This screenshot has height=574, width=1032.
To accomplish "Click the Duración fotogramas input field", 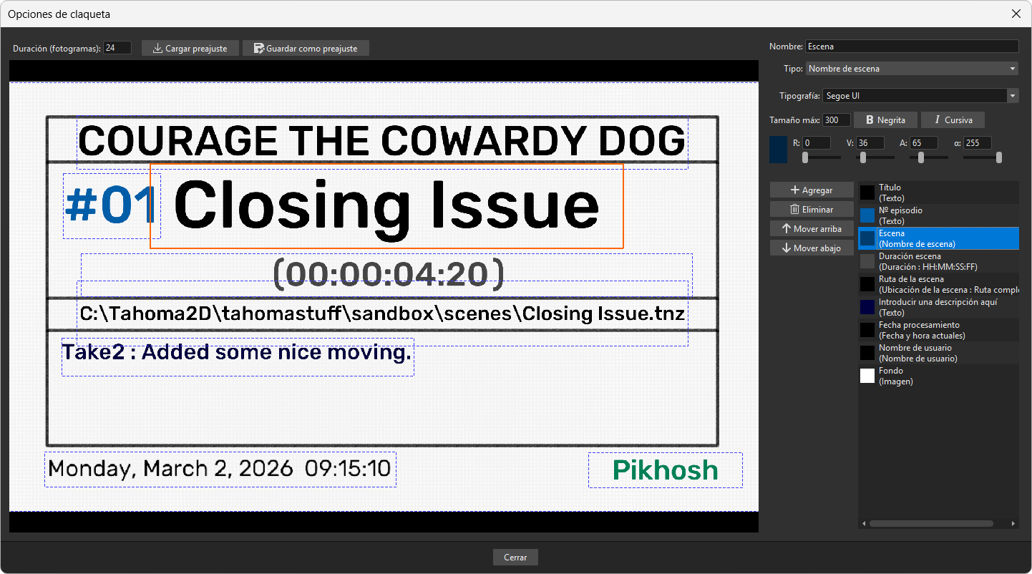I will pos(117,48).
